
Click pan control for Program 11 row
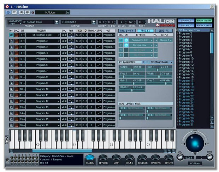point(71,95)
